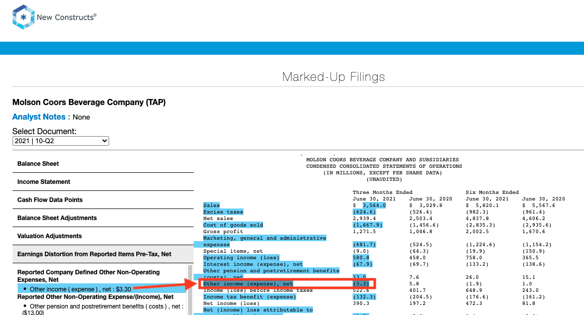Click 'Reported Other Non-Operating Expense/(Income), Net' heading
This screenshot has height=315, width=584.
pyautogui.click(x=96, y=297)
